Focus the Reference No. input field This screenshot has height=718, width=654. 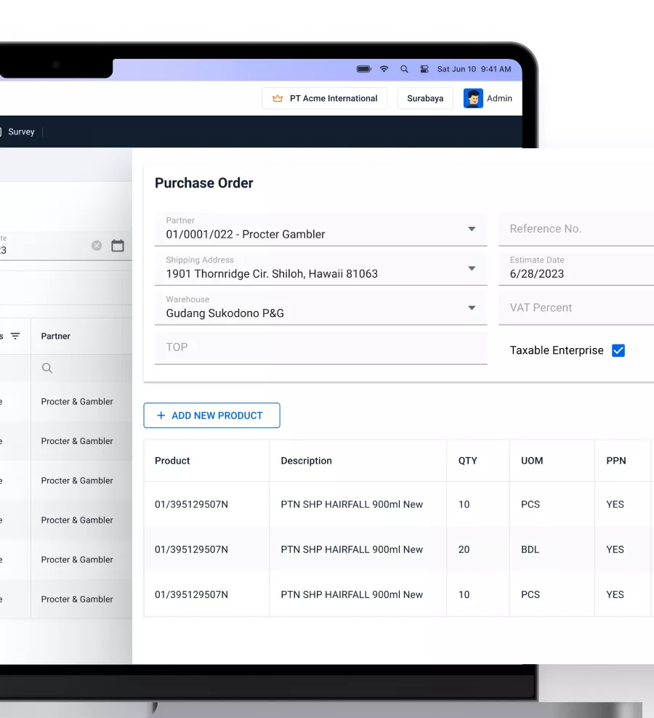[574, 229]
